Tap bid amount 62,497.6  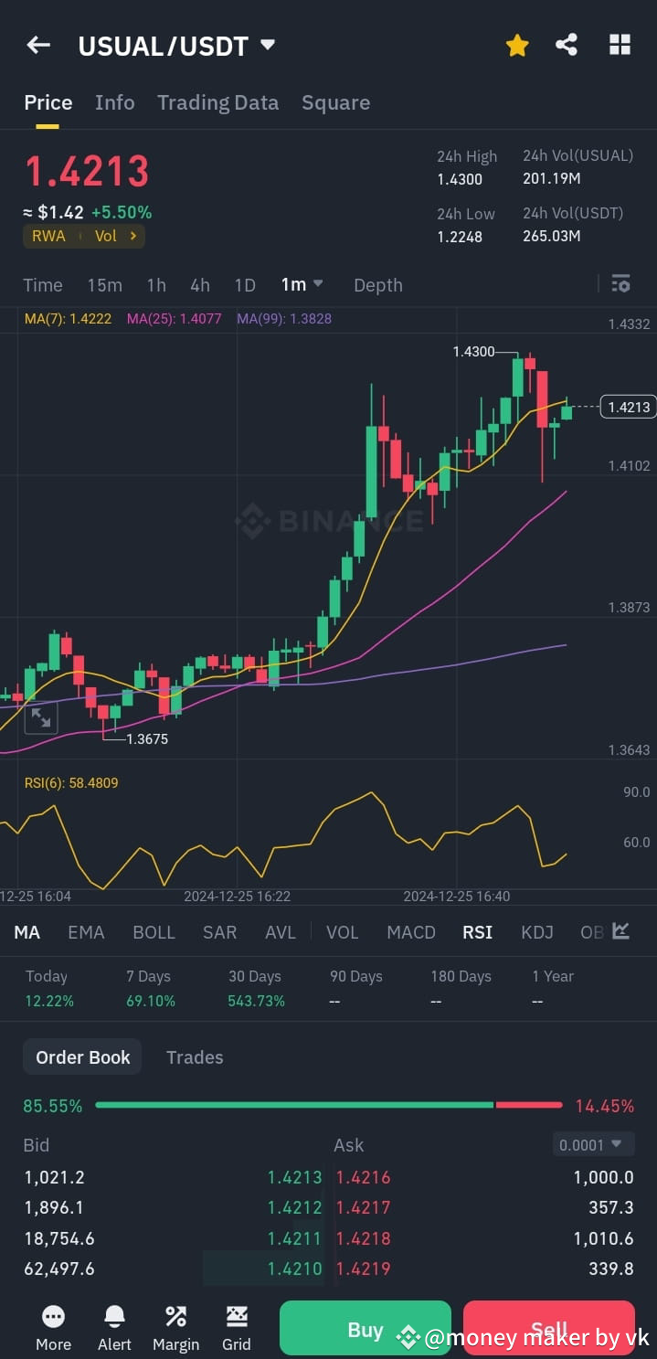pyautogui.click(x=59, y=1269)
